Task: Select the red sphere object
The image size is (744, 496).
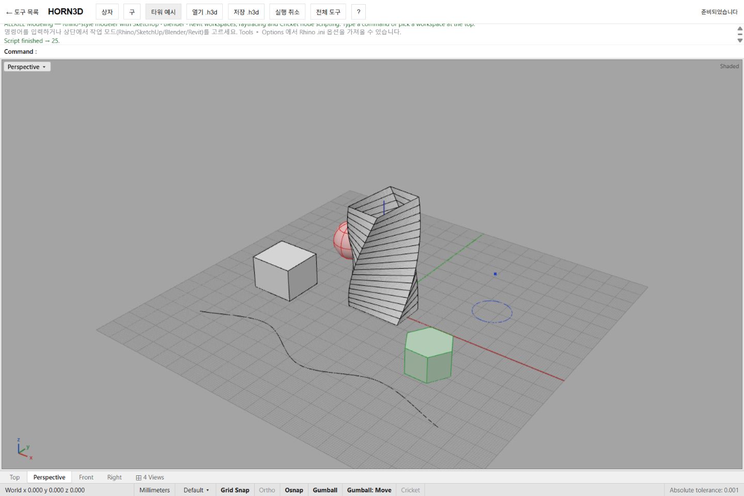Action: coord(342,240)
